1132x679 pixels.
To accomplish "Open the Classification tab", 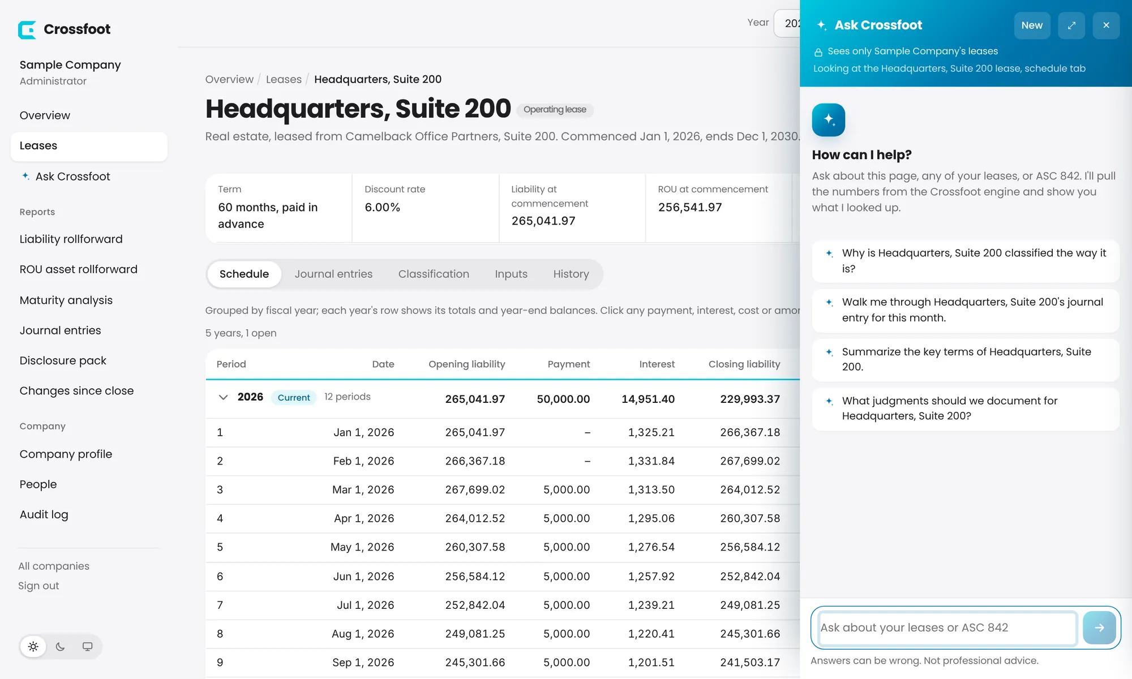I will (x=434, y=274).
